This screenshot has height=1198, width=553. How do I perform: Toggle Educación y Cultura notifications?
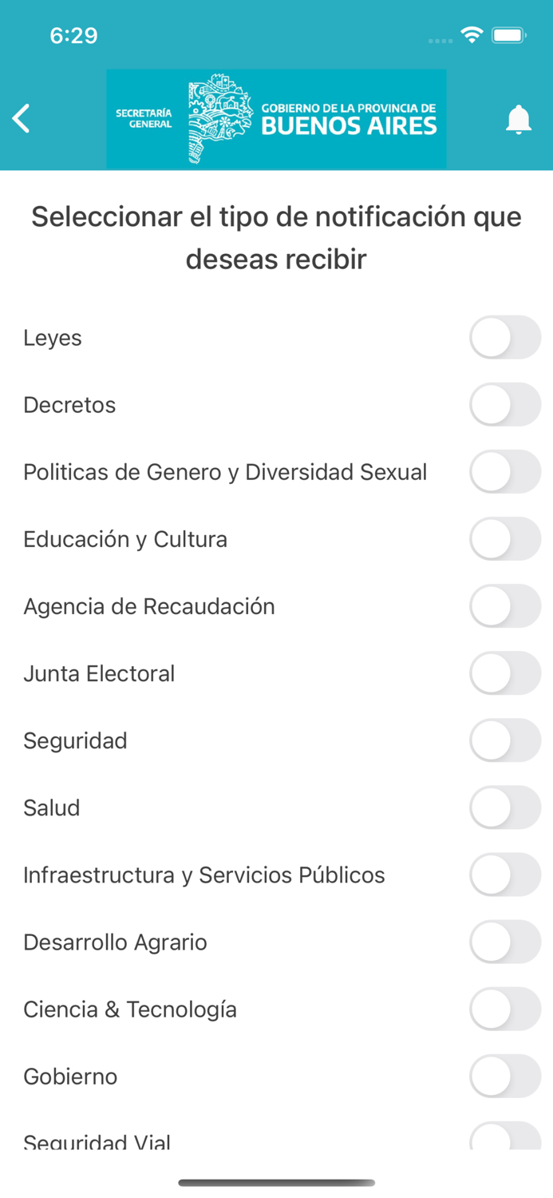[x=505, y=538]
